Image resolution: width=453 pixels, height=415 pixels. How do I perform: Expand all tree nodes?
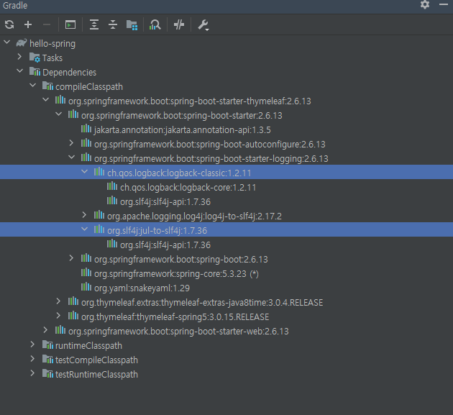(x=94, y=25)
